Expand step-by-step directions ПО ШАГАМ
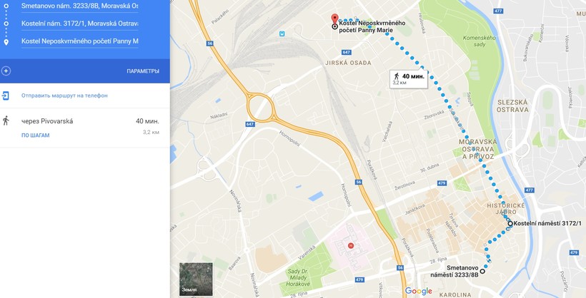Screen dimensions: 586x298 pyautogui.click(x=36, y=135)
